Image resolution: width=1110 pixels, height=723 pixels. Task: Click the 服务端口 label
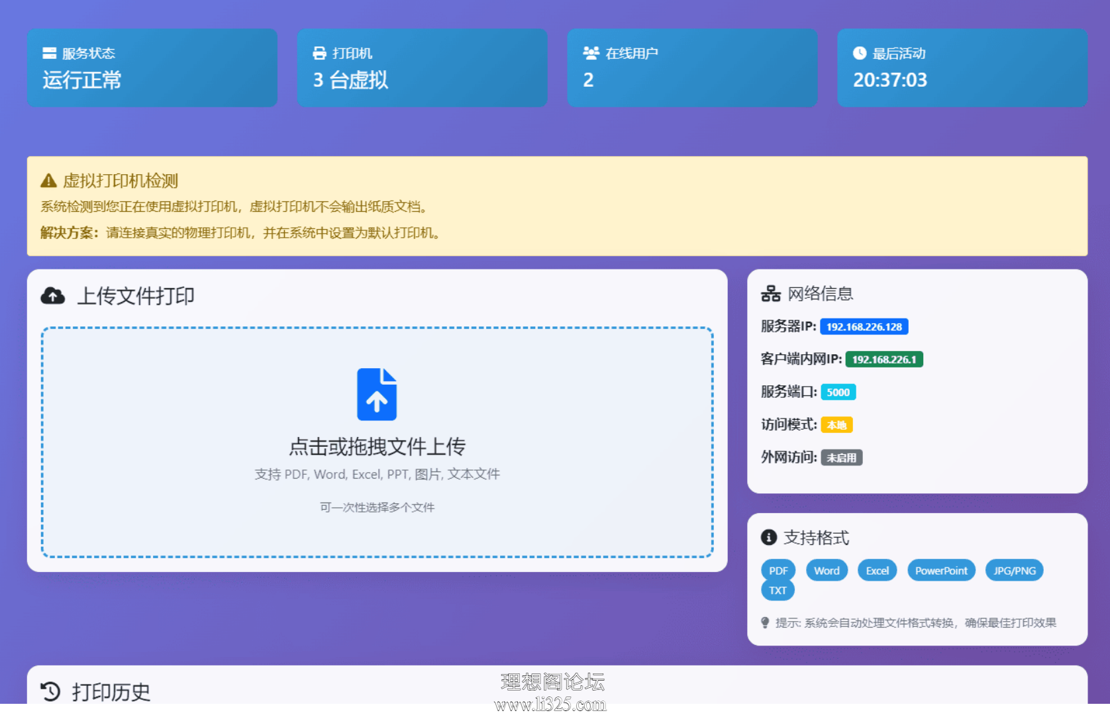[789, 392]
